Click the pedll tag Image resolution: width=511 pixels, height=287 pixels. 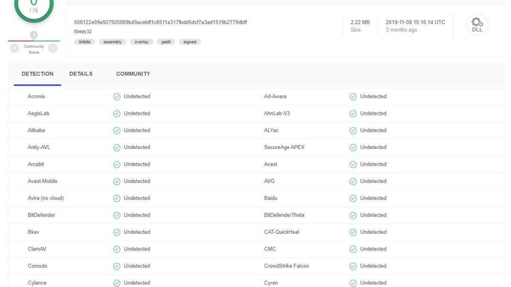(x=166, y=42)
